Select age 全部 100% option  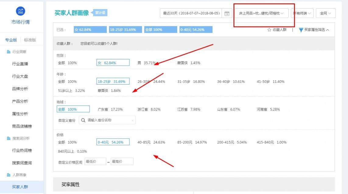(x=67, y=81)
